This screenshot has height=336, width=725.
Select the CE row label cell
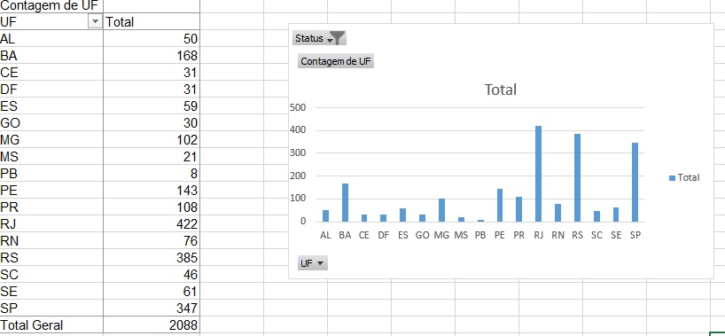(x=51, y=73)
